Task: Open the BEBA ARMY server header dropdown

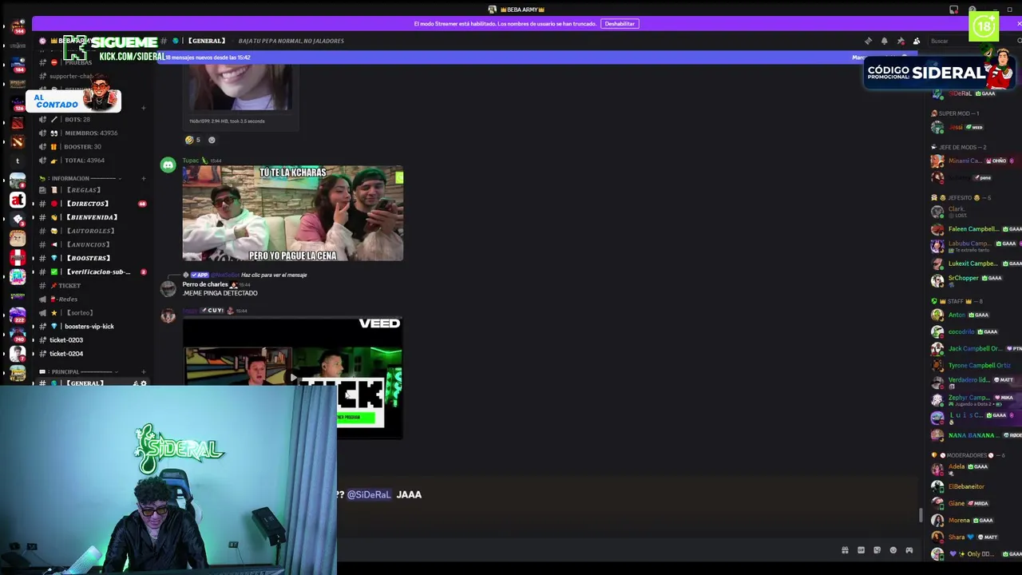Action: click(72, 41)
